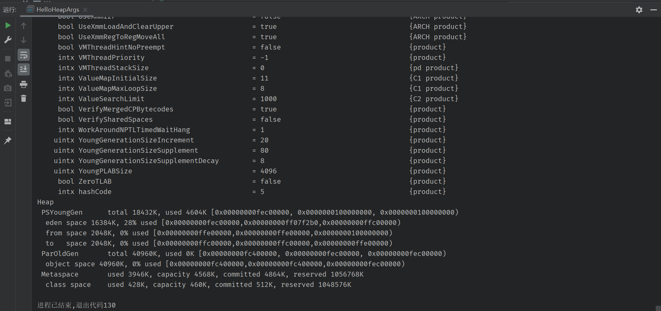Toggle scroll to end of console
Image resolution: width=661 pixels, height=311 pixels.
(x=23, y=69)
